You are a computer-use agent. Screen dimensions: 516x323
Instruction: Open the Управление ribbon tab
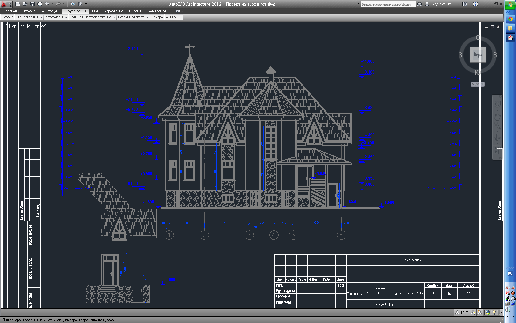coord(113,11)
